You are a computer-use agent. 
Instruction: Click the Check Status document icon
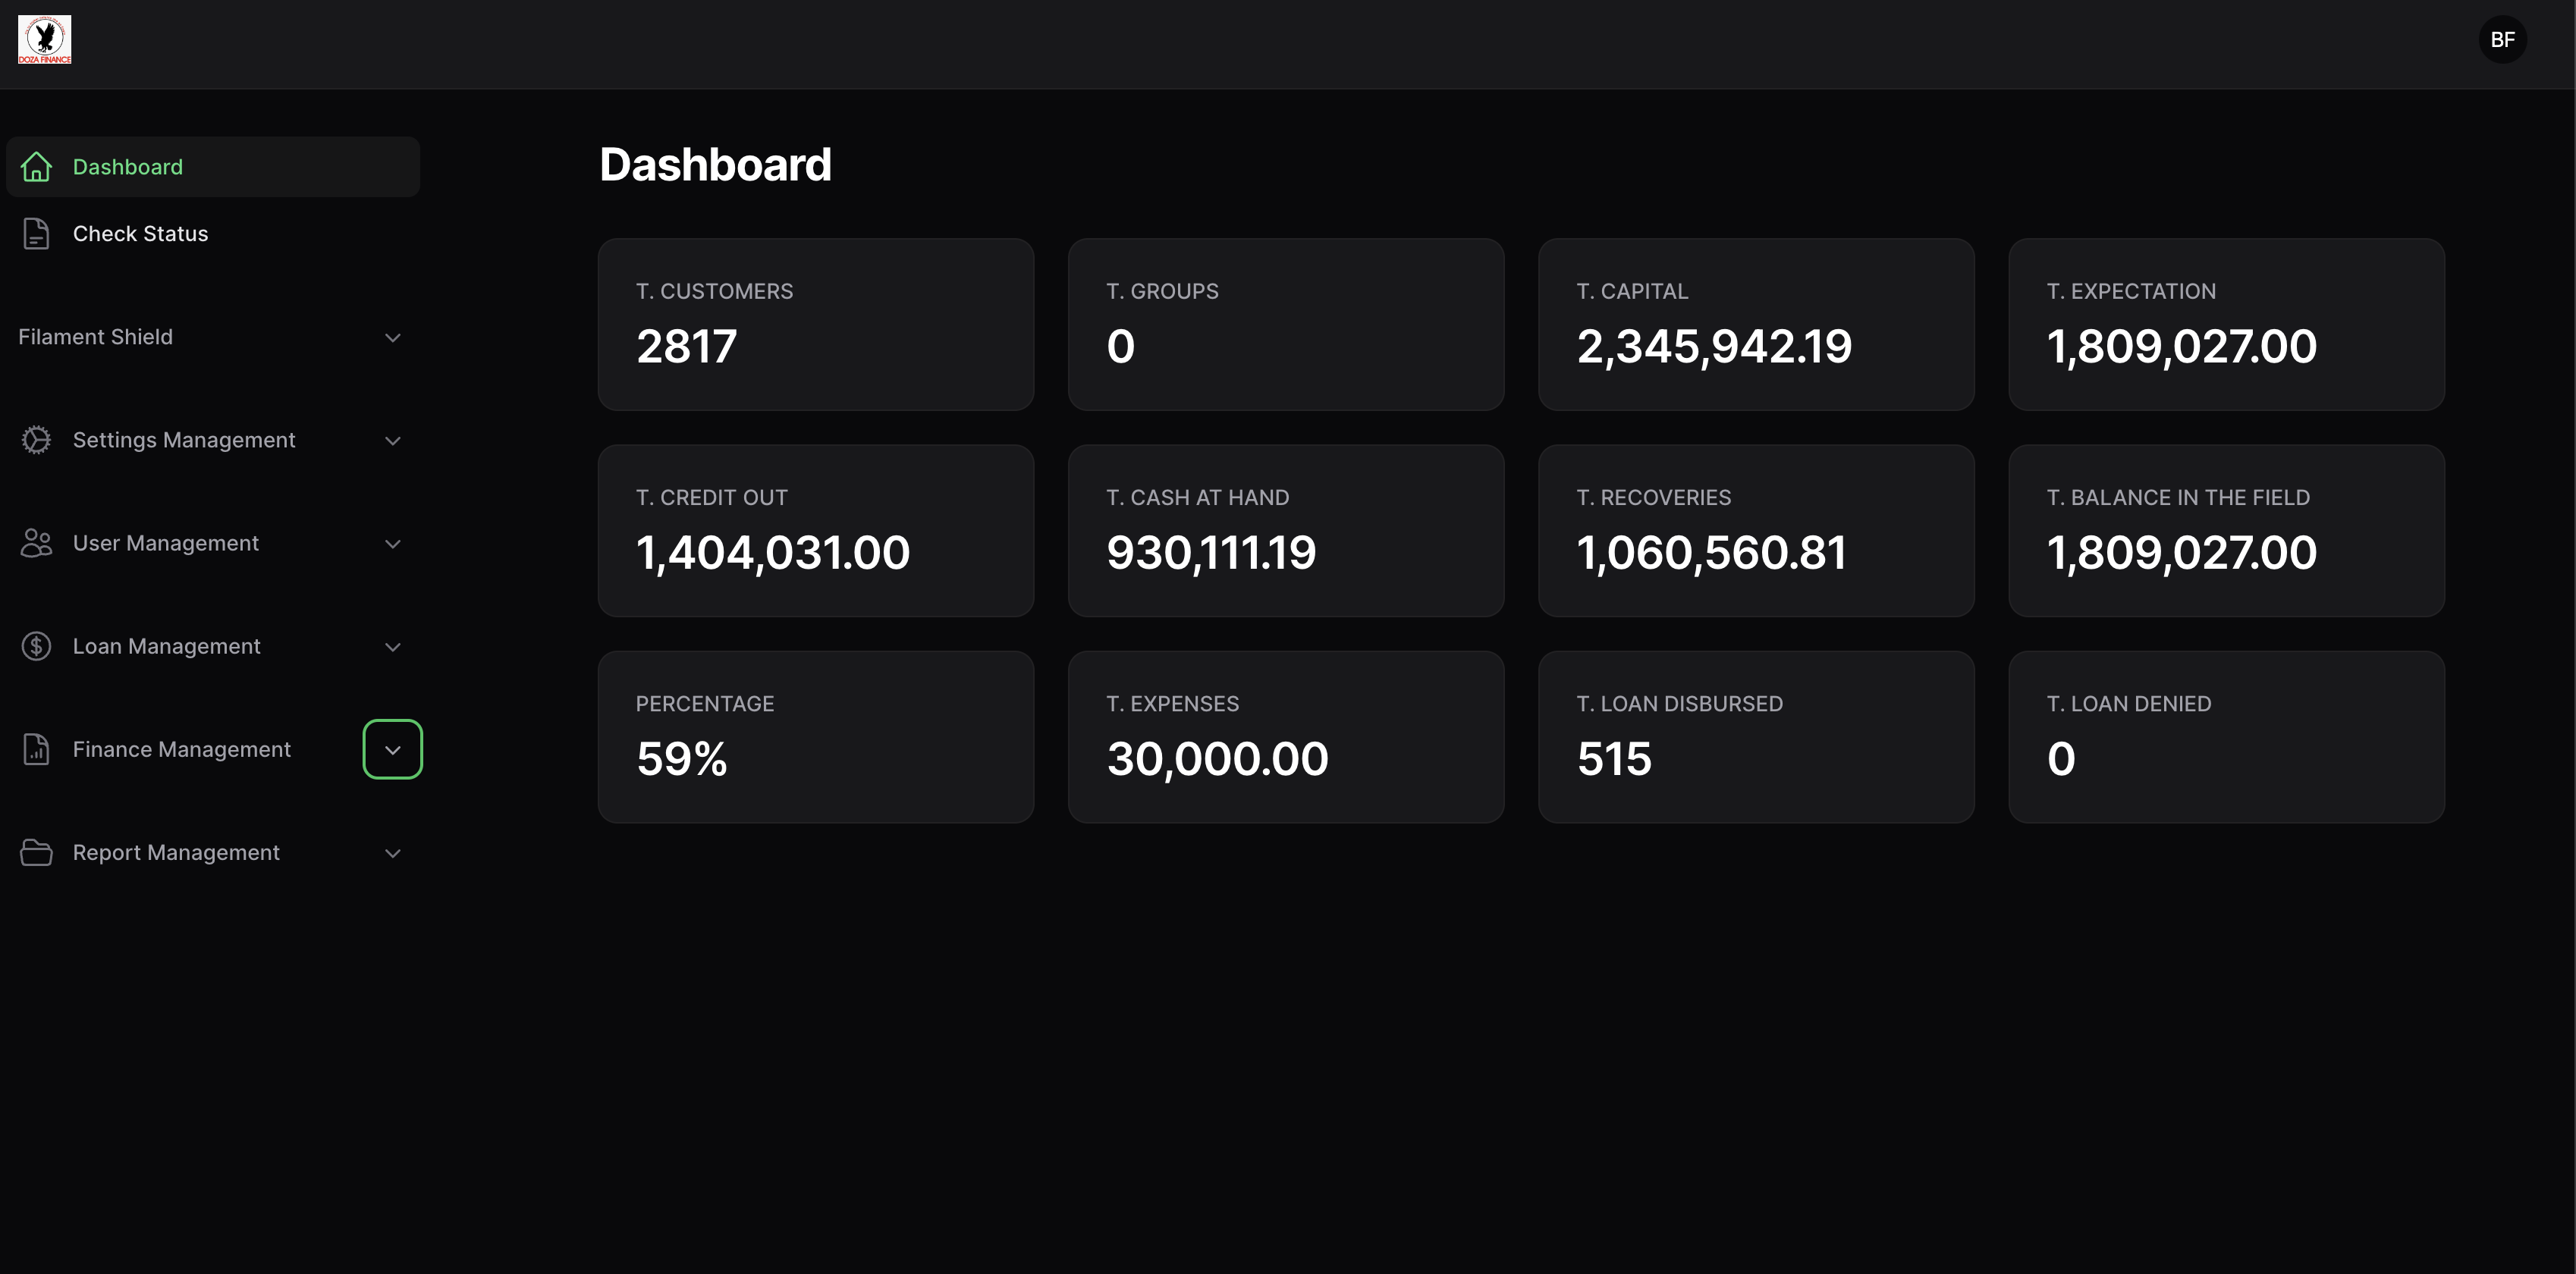[x=36, y=234]
